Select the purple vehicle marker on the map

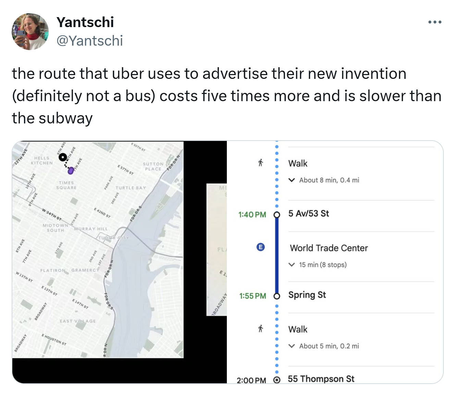click(x=71, y=170)
